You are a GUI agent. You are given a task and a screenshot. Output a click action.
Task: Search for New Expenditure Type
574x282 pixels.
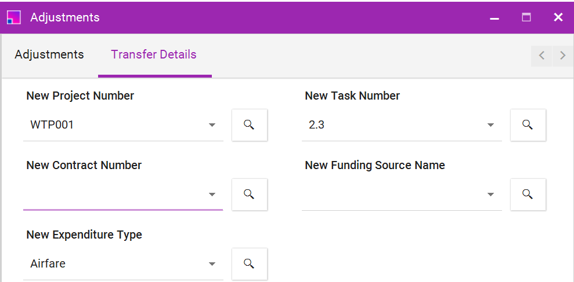(x=250, y=263)
